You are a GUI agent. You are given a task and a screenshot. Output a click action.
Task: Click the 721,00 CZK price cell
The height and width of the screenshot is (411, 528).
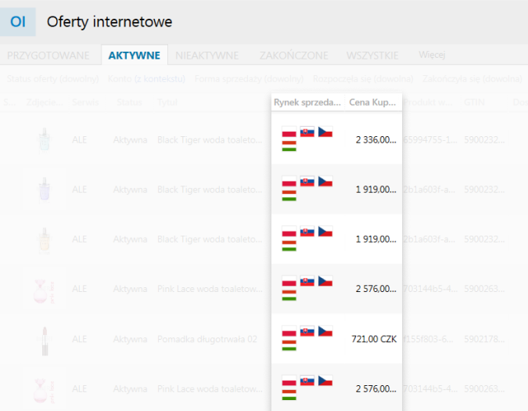click(x=374, y=338)
